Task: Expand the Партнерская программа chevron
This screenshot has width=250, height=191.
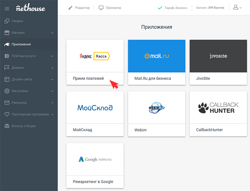Action: tap(52, 115)
